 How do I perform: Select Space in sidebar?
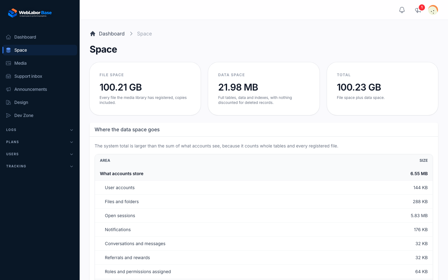[x=40, y=50]
